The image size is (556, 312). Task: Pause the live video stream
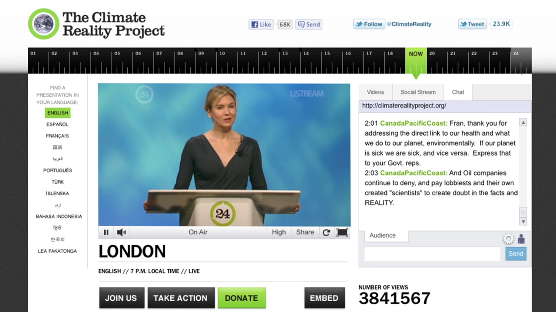tap(106, 232)
